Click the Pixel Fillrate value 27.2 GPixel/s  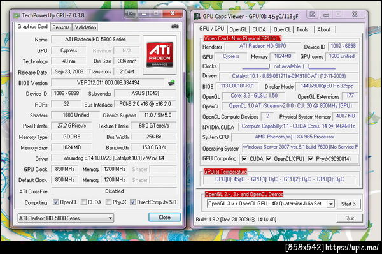pos(71,126)
